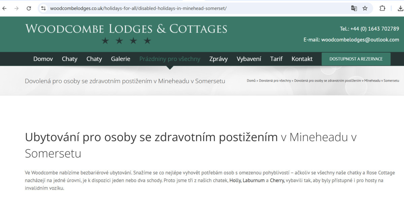Click the Domů breadcrumb link
The image size is (404, 199).
[251, 81]
